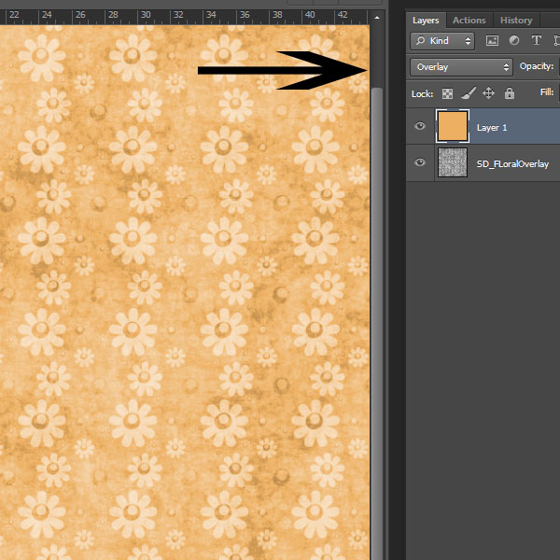Lock transparent pixels icon
Image resolution: width=560 pixels, height=560 pixels.
447,93
